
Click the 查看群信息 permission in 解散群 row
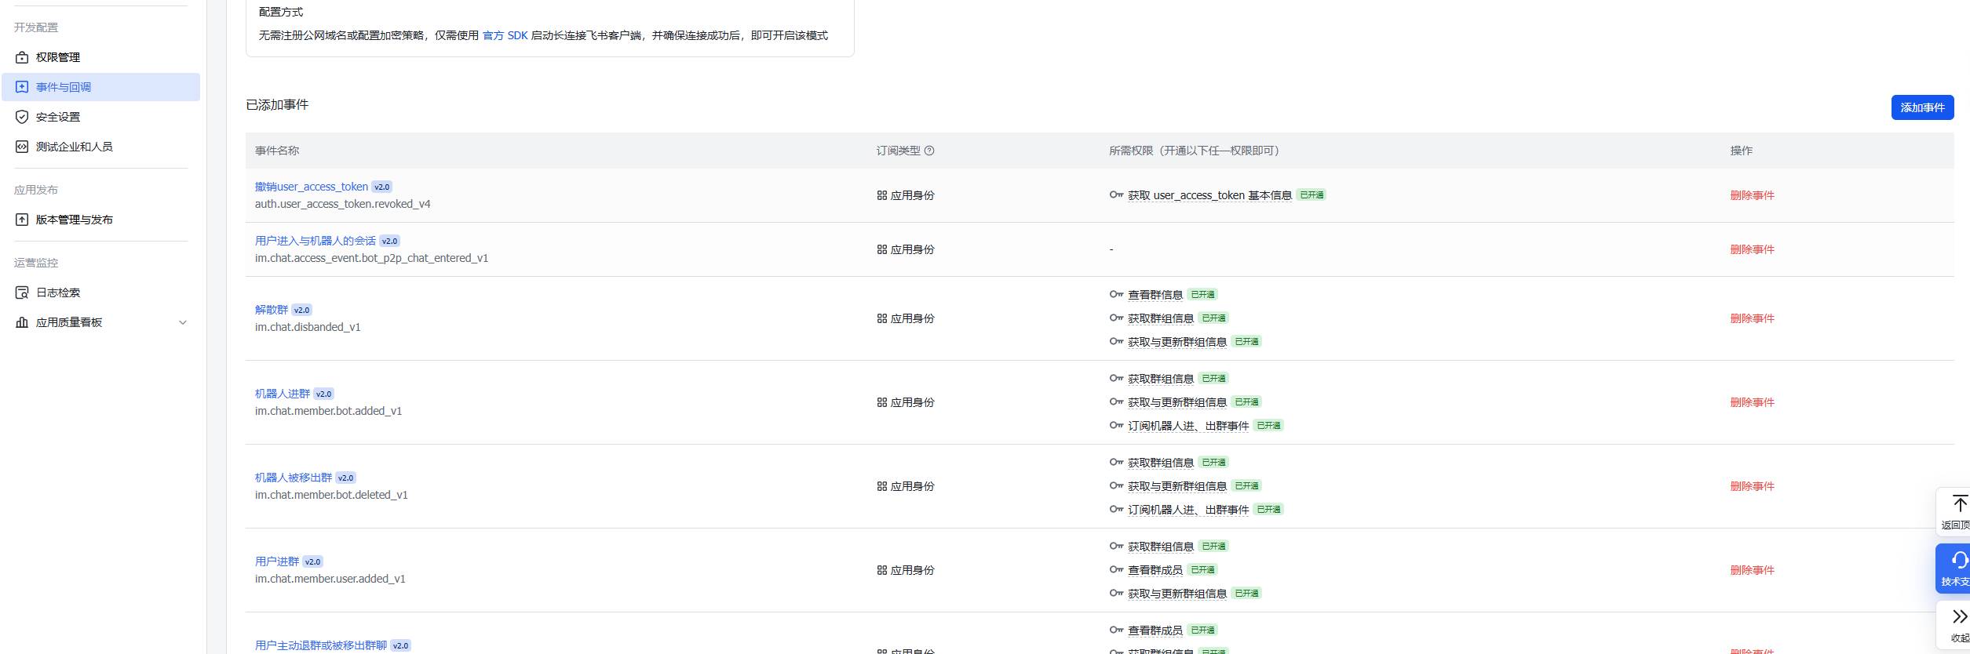click(x=1155, y=295)
